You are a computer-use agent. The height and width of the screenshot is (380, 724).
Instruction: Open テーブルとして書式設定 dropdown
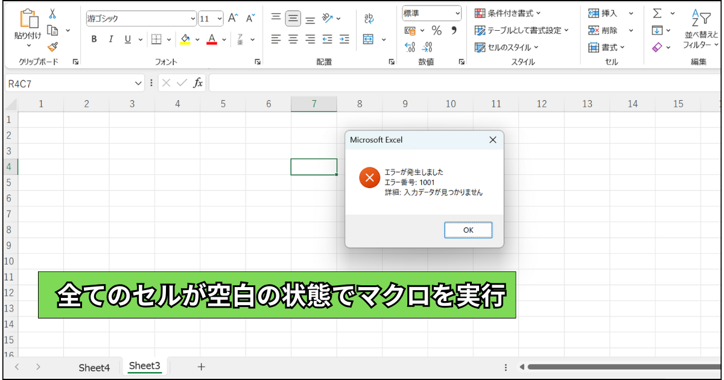click(x=521, y=30)
